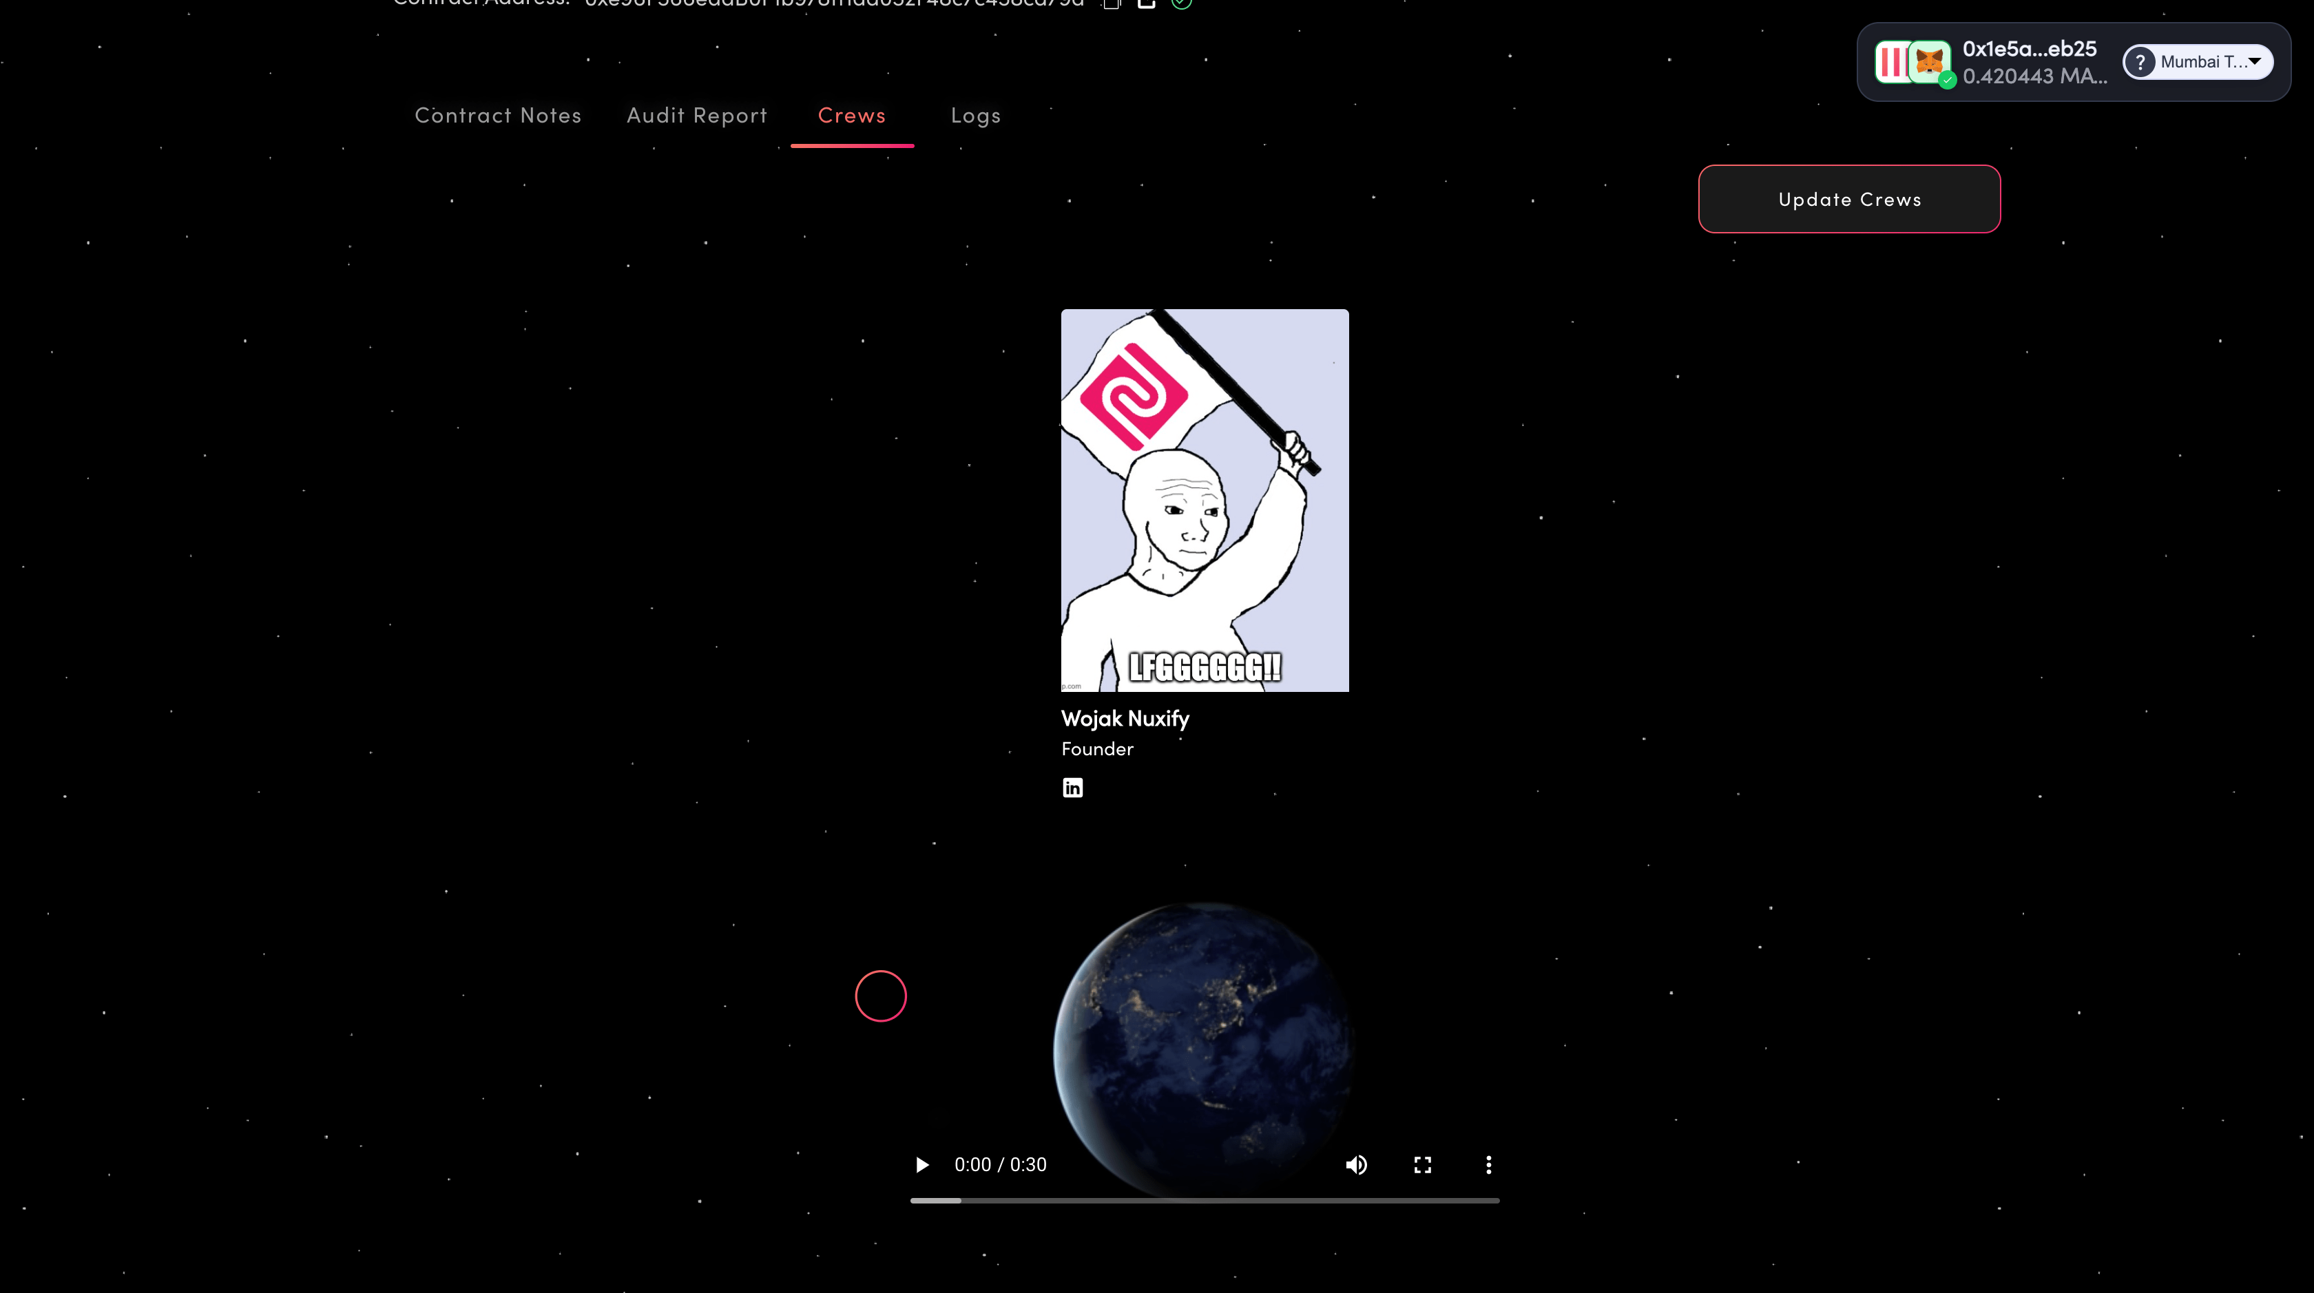2314x1293 pixels.
Task: Mute the video volume
Action: pyautogui.click(x=1357, y=1165)
